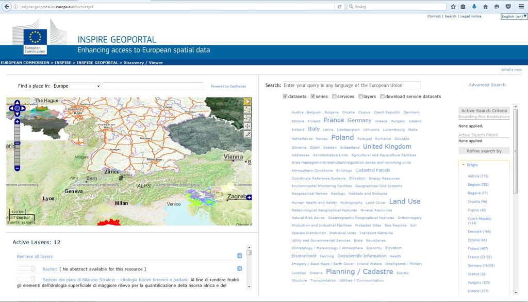Screen dimensions: 528x302
Task: Select the hand pan tool on the map
Action: (247, 102)
